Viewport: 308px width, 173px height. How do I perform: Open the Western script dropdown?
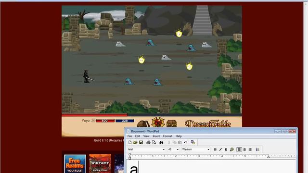(208, 149)
